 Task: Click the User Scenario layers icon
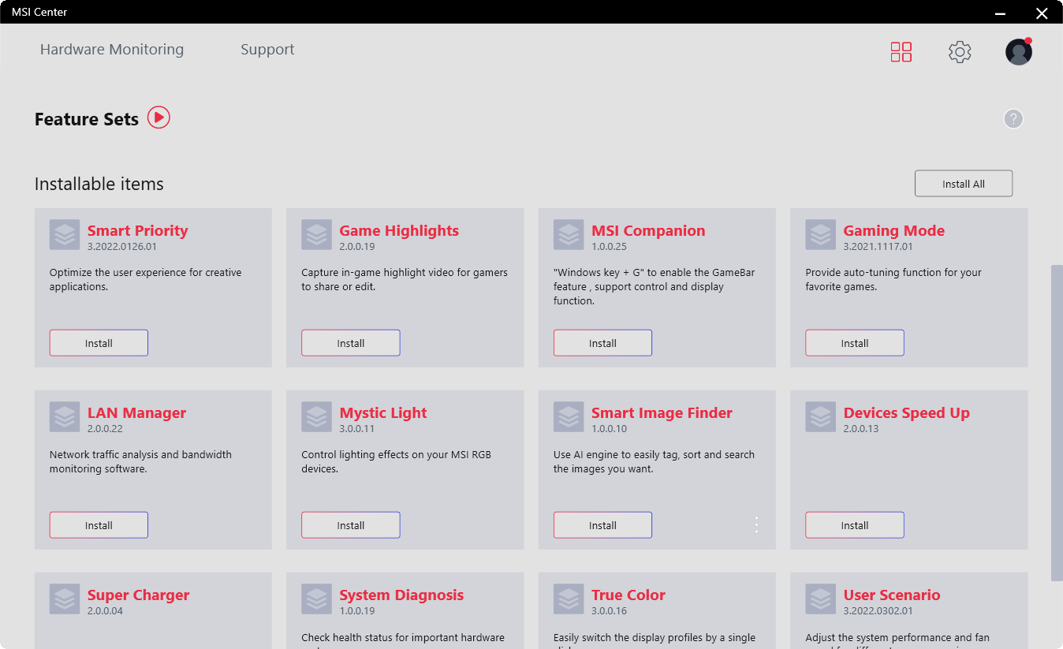tap(820, 599)
